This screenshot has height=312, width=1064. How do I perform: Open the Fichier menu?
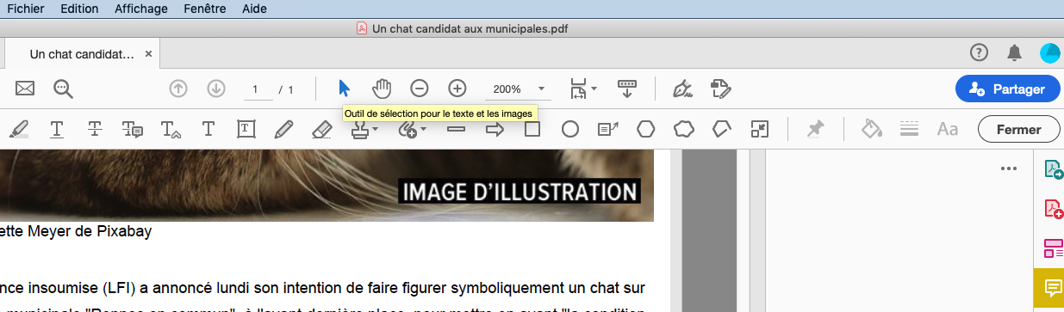pos(26,9)
